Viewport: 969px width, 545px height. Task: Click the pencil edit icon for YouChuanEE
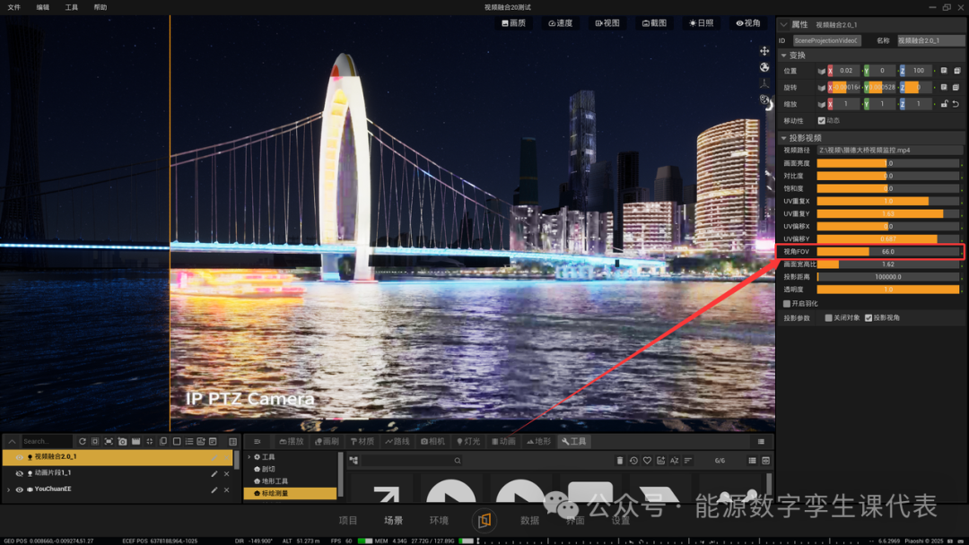pos(214,489)
